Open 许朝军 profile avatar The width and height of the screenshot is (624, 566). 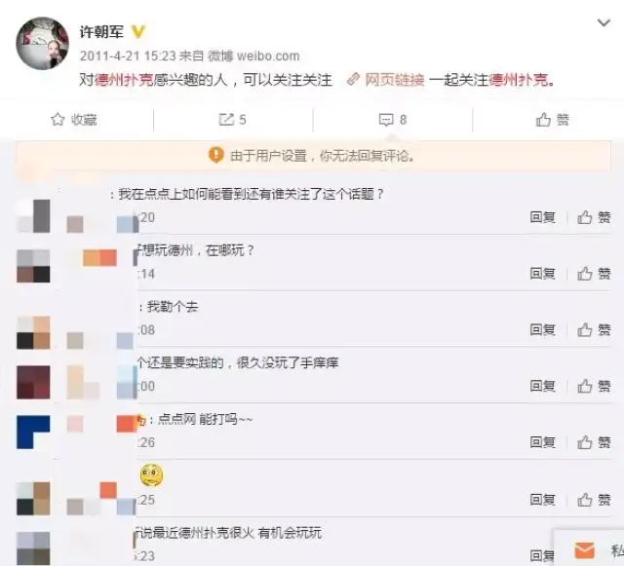[42, 44]
